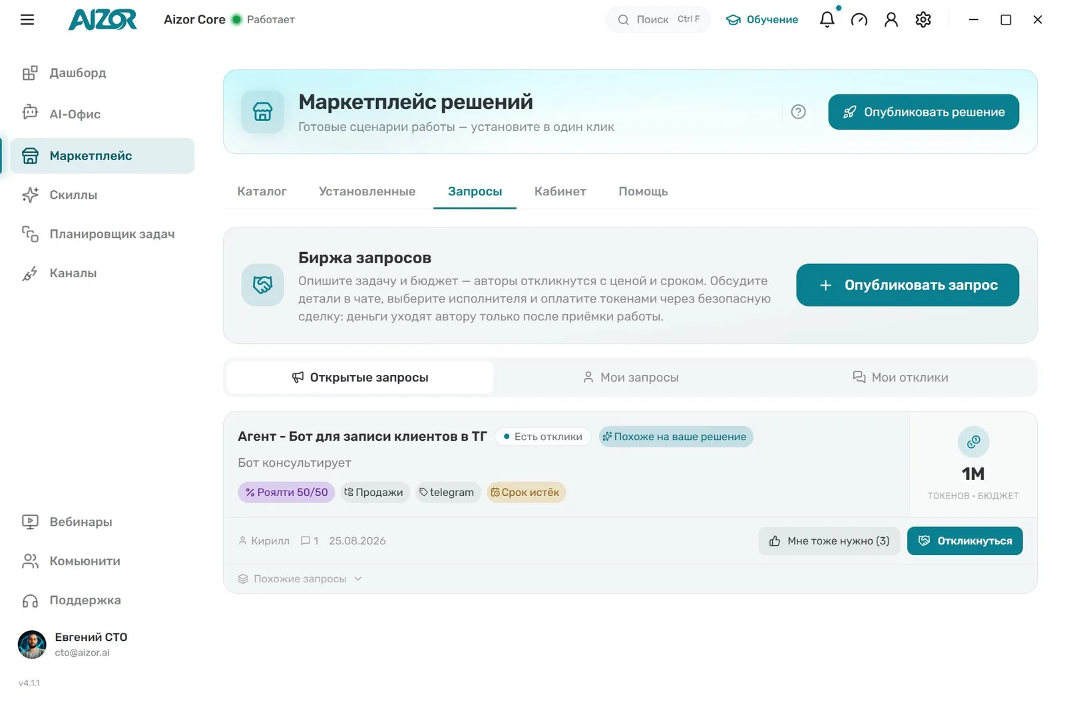Open Поддержка section
The image size is (1065, 708).
coord(103,600)
